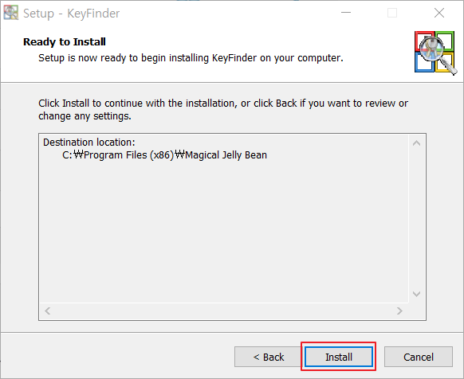Click the 'Click Install to continue' instruction text
Image resolution: width=464 pixels, height=379 pixels.
point(223,109)
